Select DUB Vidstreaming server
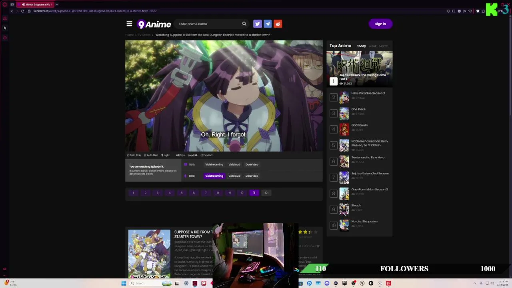The height and width of the screenshot is (288, 512). (214, 176)
